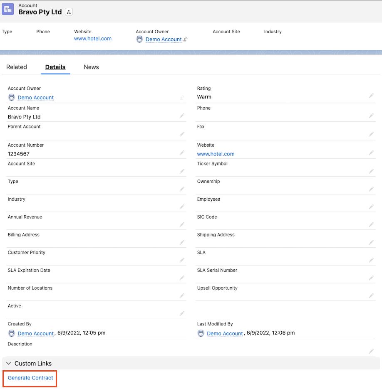Screen dimensions: 382x389
Task: Click the account hierarchy icon beside Bravo Pty Ltd
Action: [69, 12]
